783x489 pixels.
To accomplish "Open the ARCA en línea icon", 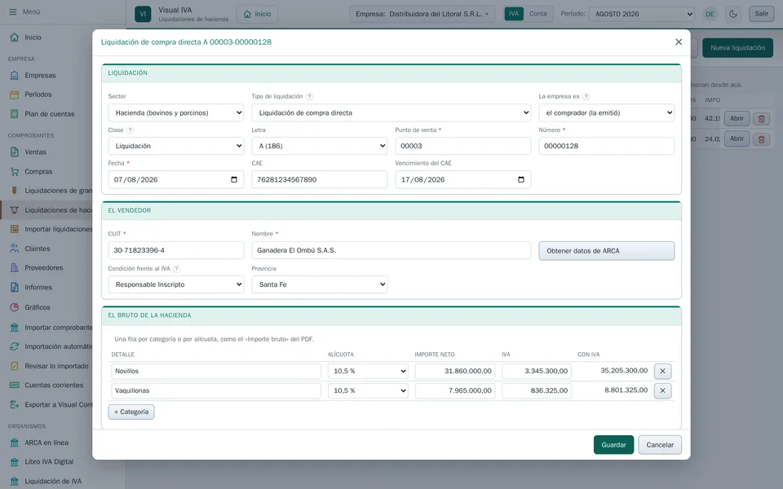I will click(15, 443).
